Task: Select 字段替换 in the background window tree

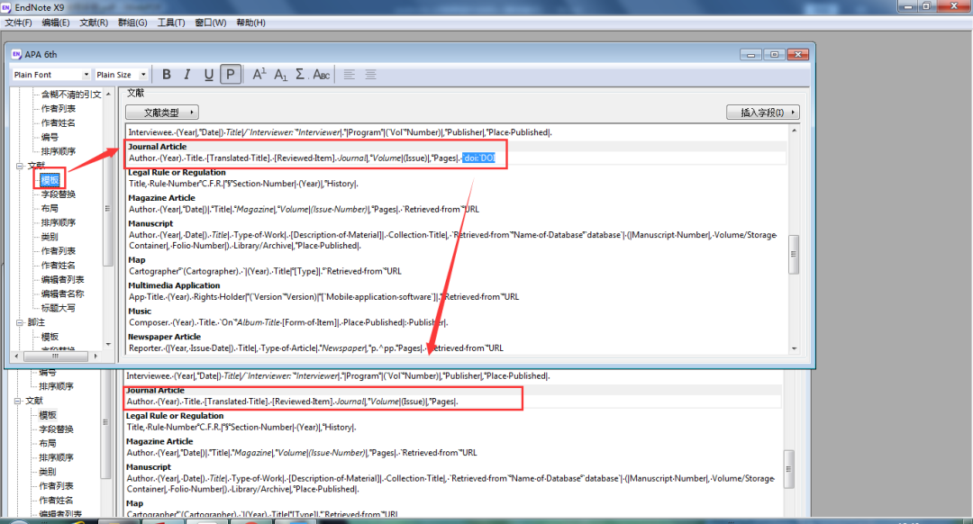Action: coord(57,429)
